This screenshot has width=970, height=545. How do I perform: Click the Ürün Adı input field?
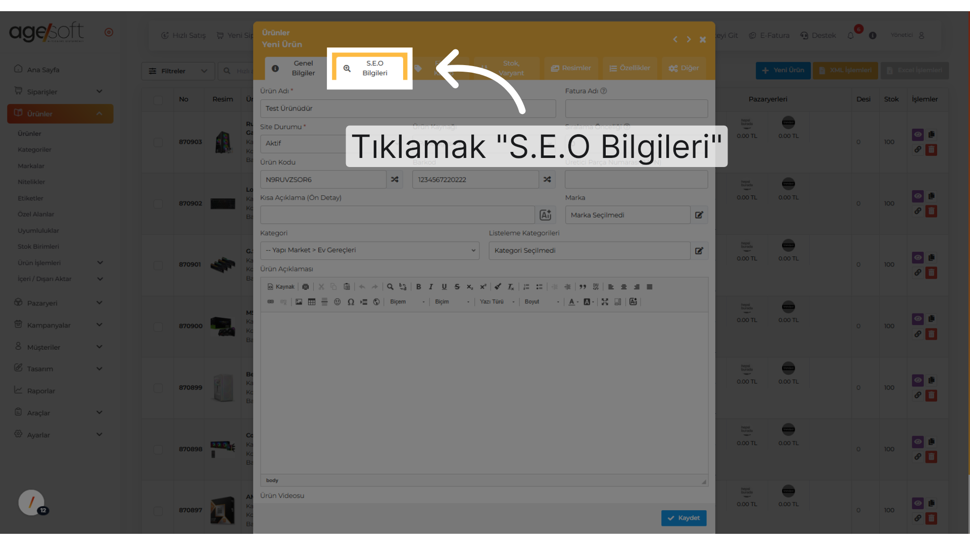(408, 108)
